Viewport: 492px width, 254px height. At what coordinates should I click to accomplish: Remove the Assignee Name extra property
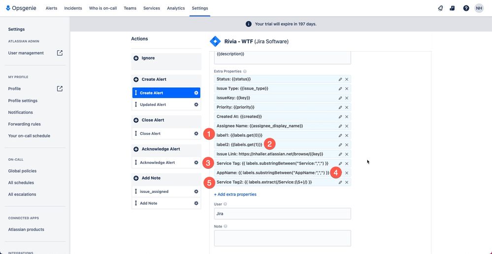(x=347, y=126)
